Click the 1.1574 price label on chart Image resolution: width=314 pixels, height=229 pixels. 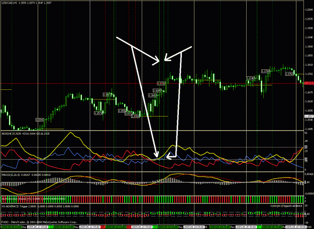pos(98,113)
